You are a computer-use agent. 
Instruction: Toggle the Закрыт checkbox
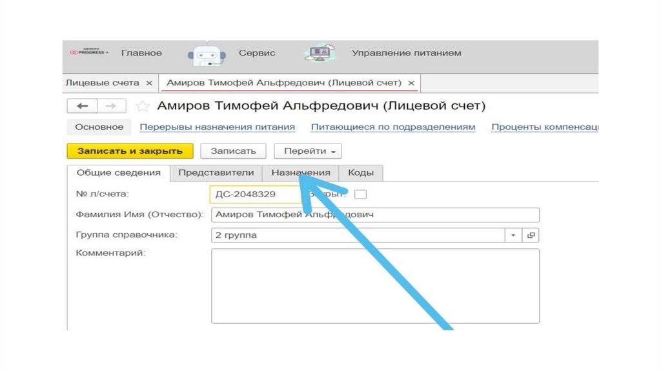[x=361, y=194]
